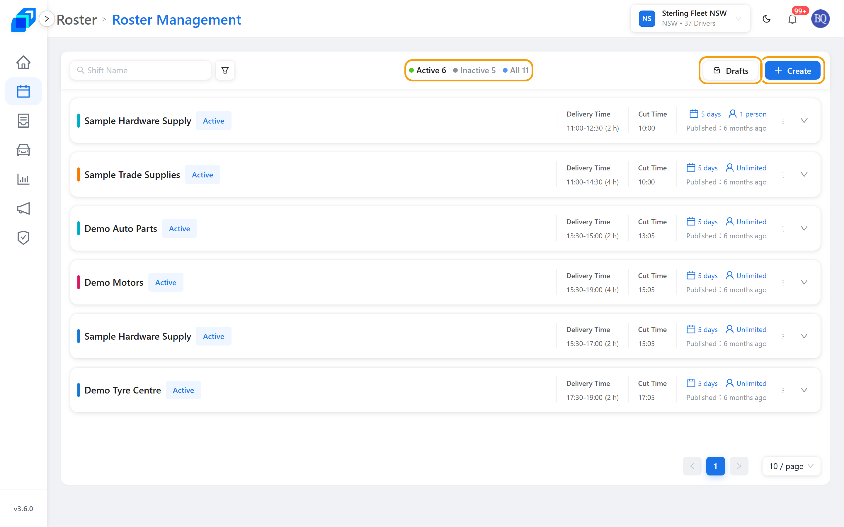Open the Drafts button
This screenshot has width=844, height=527.
731,71
